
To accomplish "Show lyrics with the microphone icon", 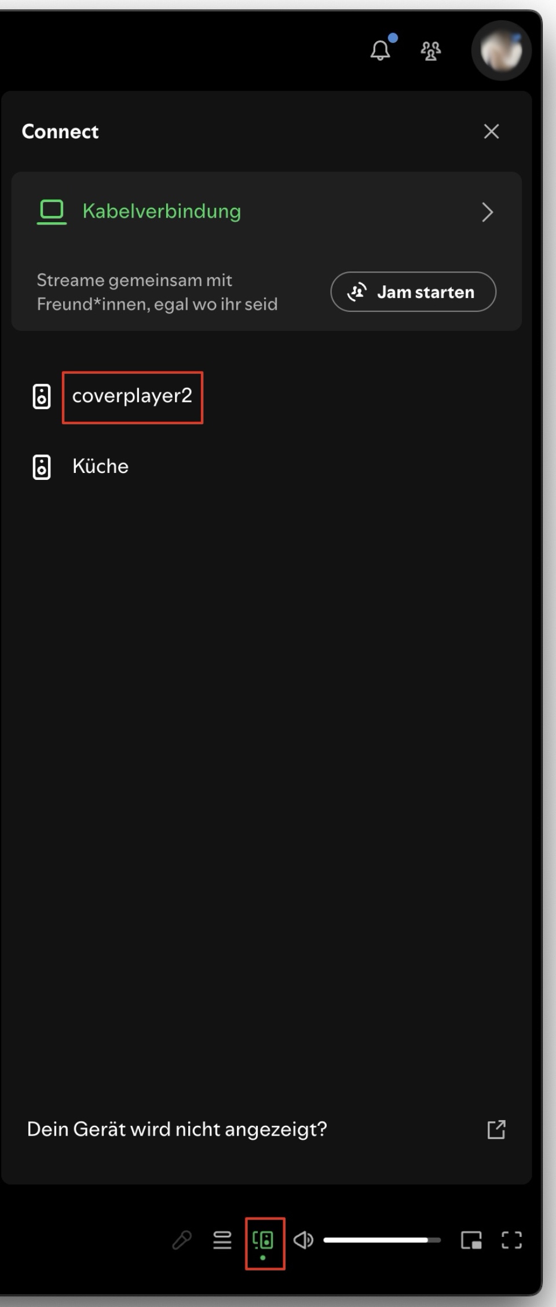I will [x=182, y=1240].
